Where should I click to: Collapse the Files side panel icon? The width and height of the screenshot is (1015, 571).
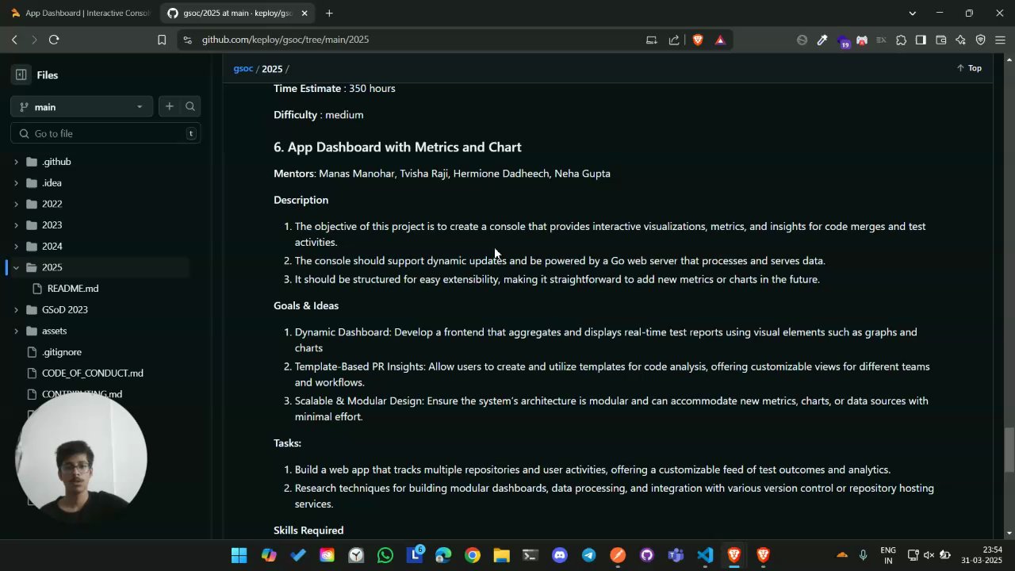point(21,75)
